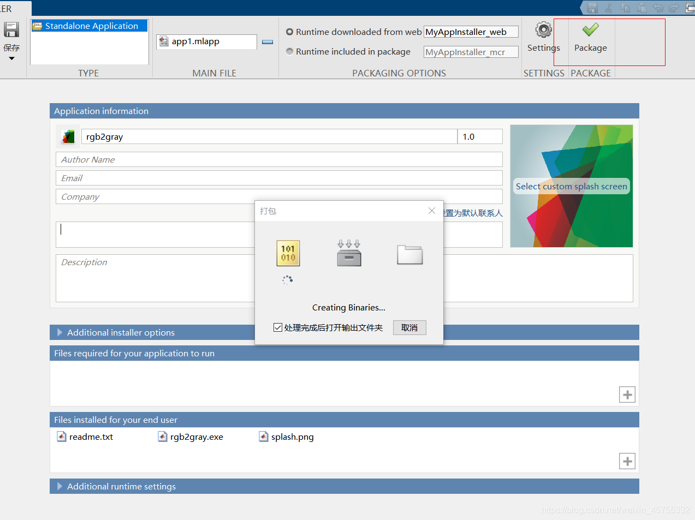Viewport: 695px width, 520px height.
Task: Click the Company field
Action: [x=279, y=196]
